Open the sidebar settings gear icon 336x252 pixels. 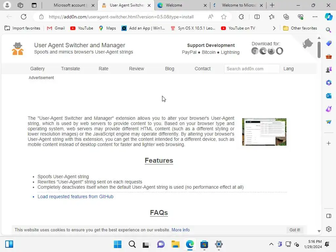point(329,229)
